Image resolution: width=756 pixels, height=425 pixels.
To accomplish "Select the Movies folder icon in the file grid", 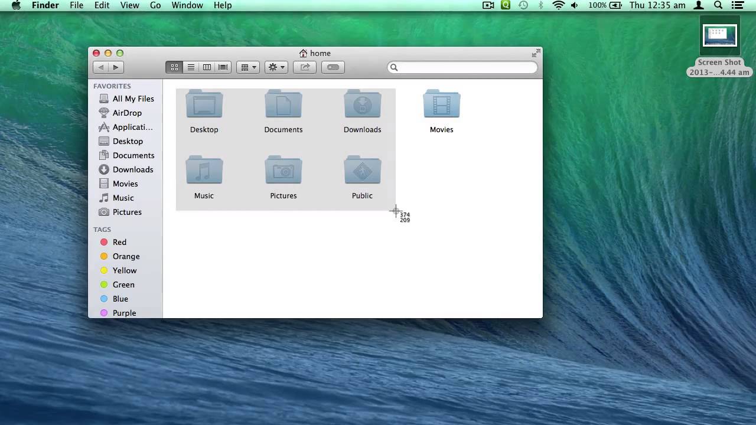I will pos(442,105).
